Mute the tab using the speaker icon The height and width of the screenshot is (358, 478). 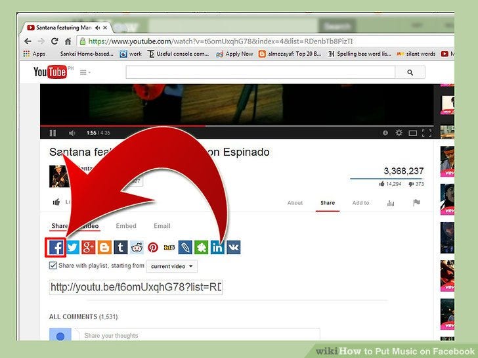(98, 28)
